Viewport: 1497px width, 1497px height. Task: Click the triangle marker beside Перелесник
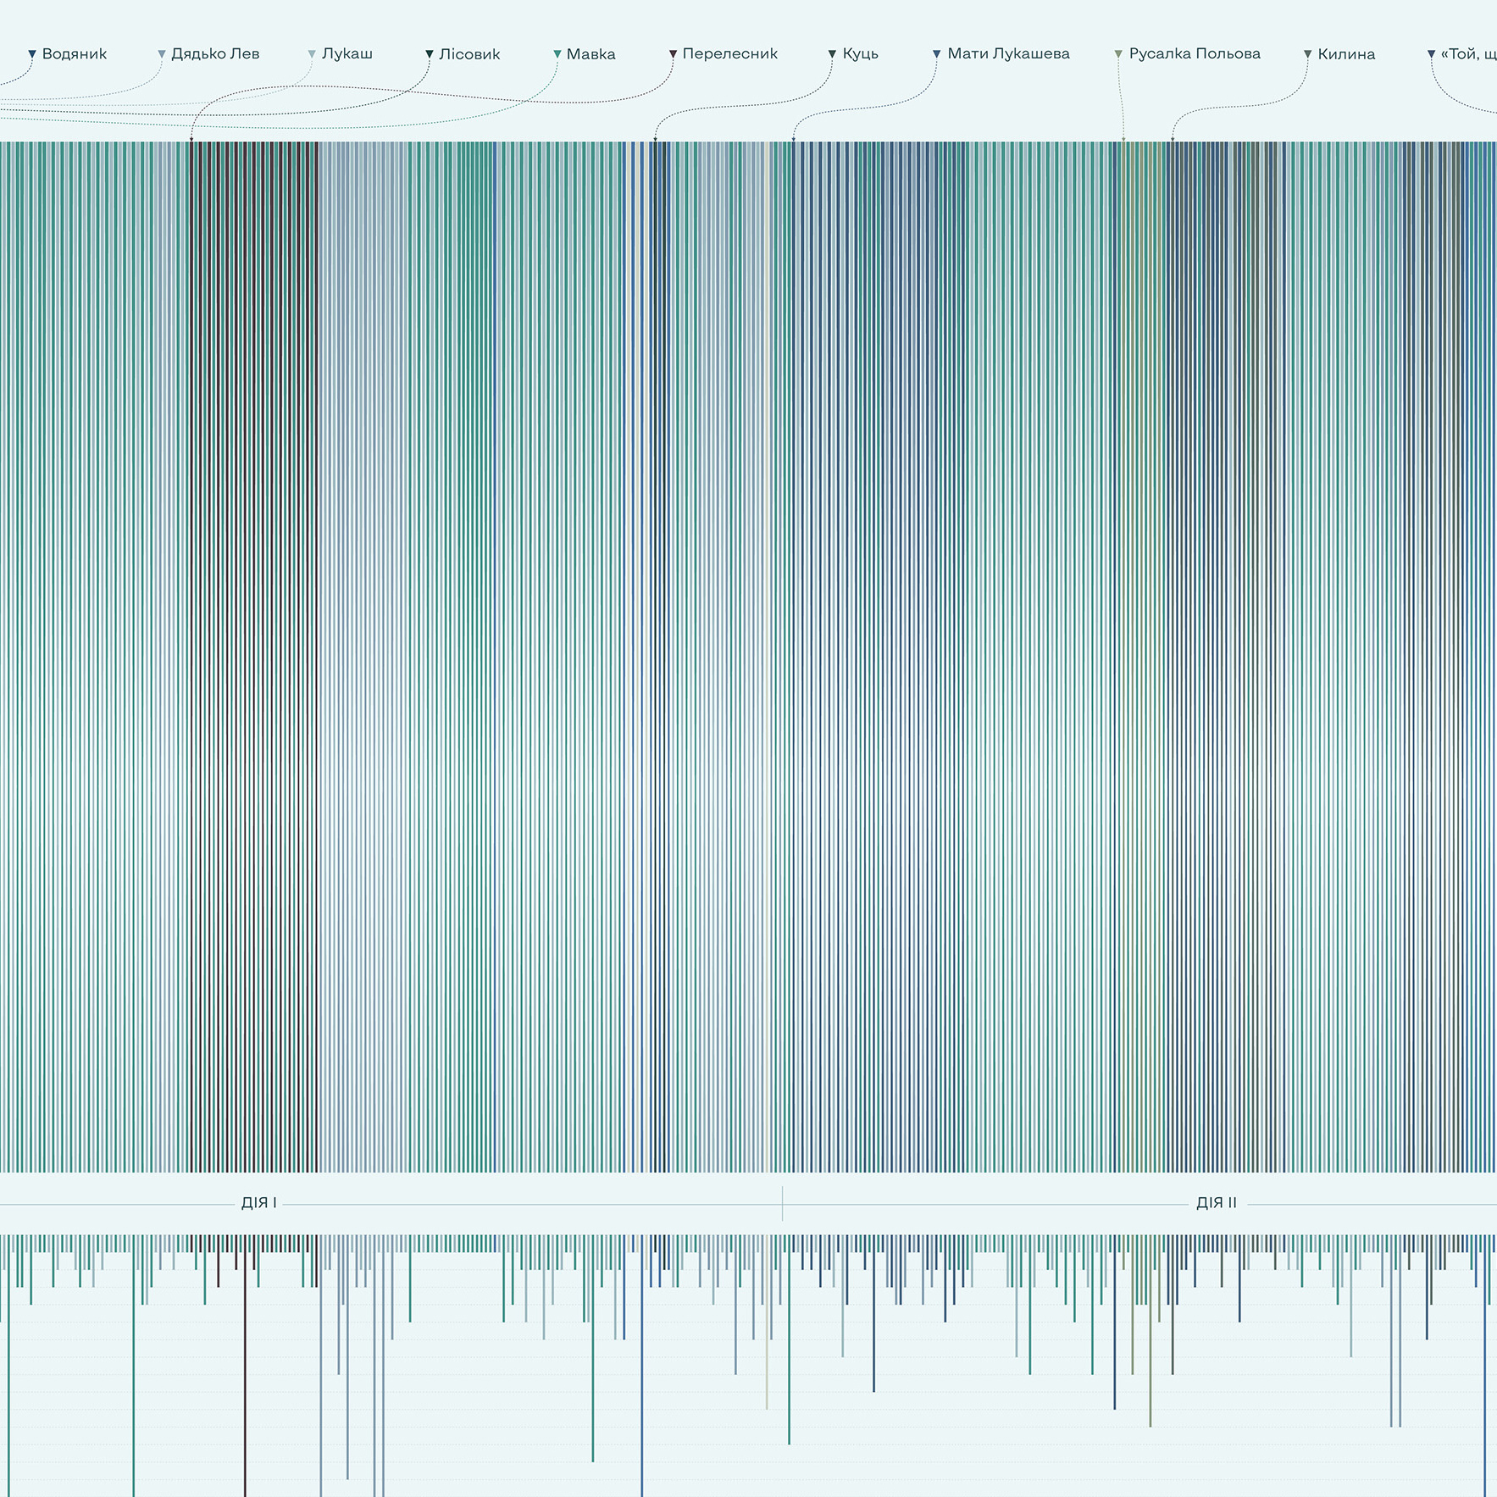pos(674,54)
